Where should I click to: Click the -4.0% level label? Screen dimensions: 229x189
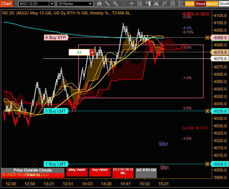pyautogui.click(x=187, y=28)
